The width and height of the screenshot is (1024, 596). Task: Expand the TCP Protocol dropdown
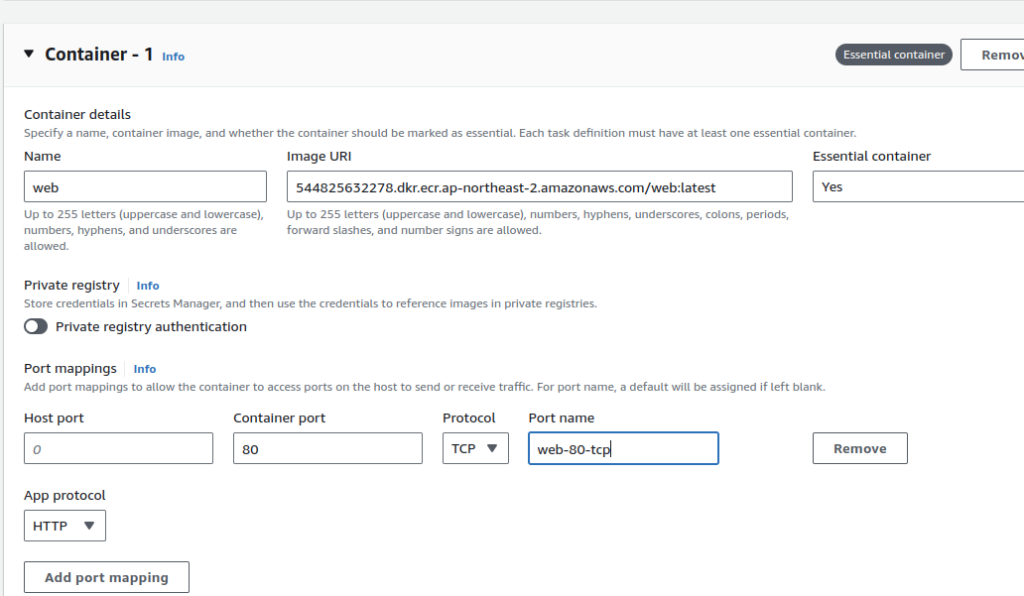(x=475, y=448)
